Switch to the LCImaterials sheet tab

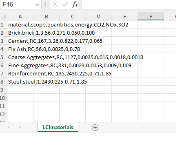(x=58, y=127)
